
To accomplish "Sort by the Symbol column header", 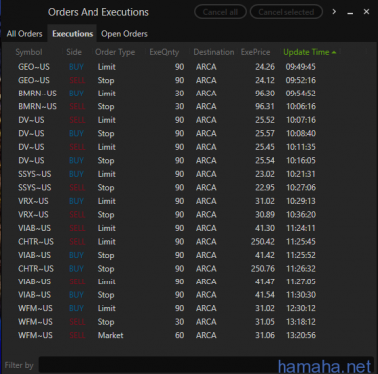I will click(x=29, y=52).
